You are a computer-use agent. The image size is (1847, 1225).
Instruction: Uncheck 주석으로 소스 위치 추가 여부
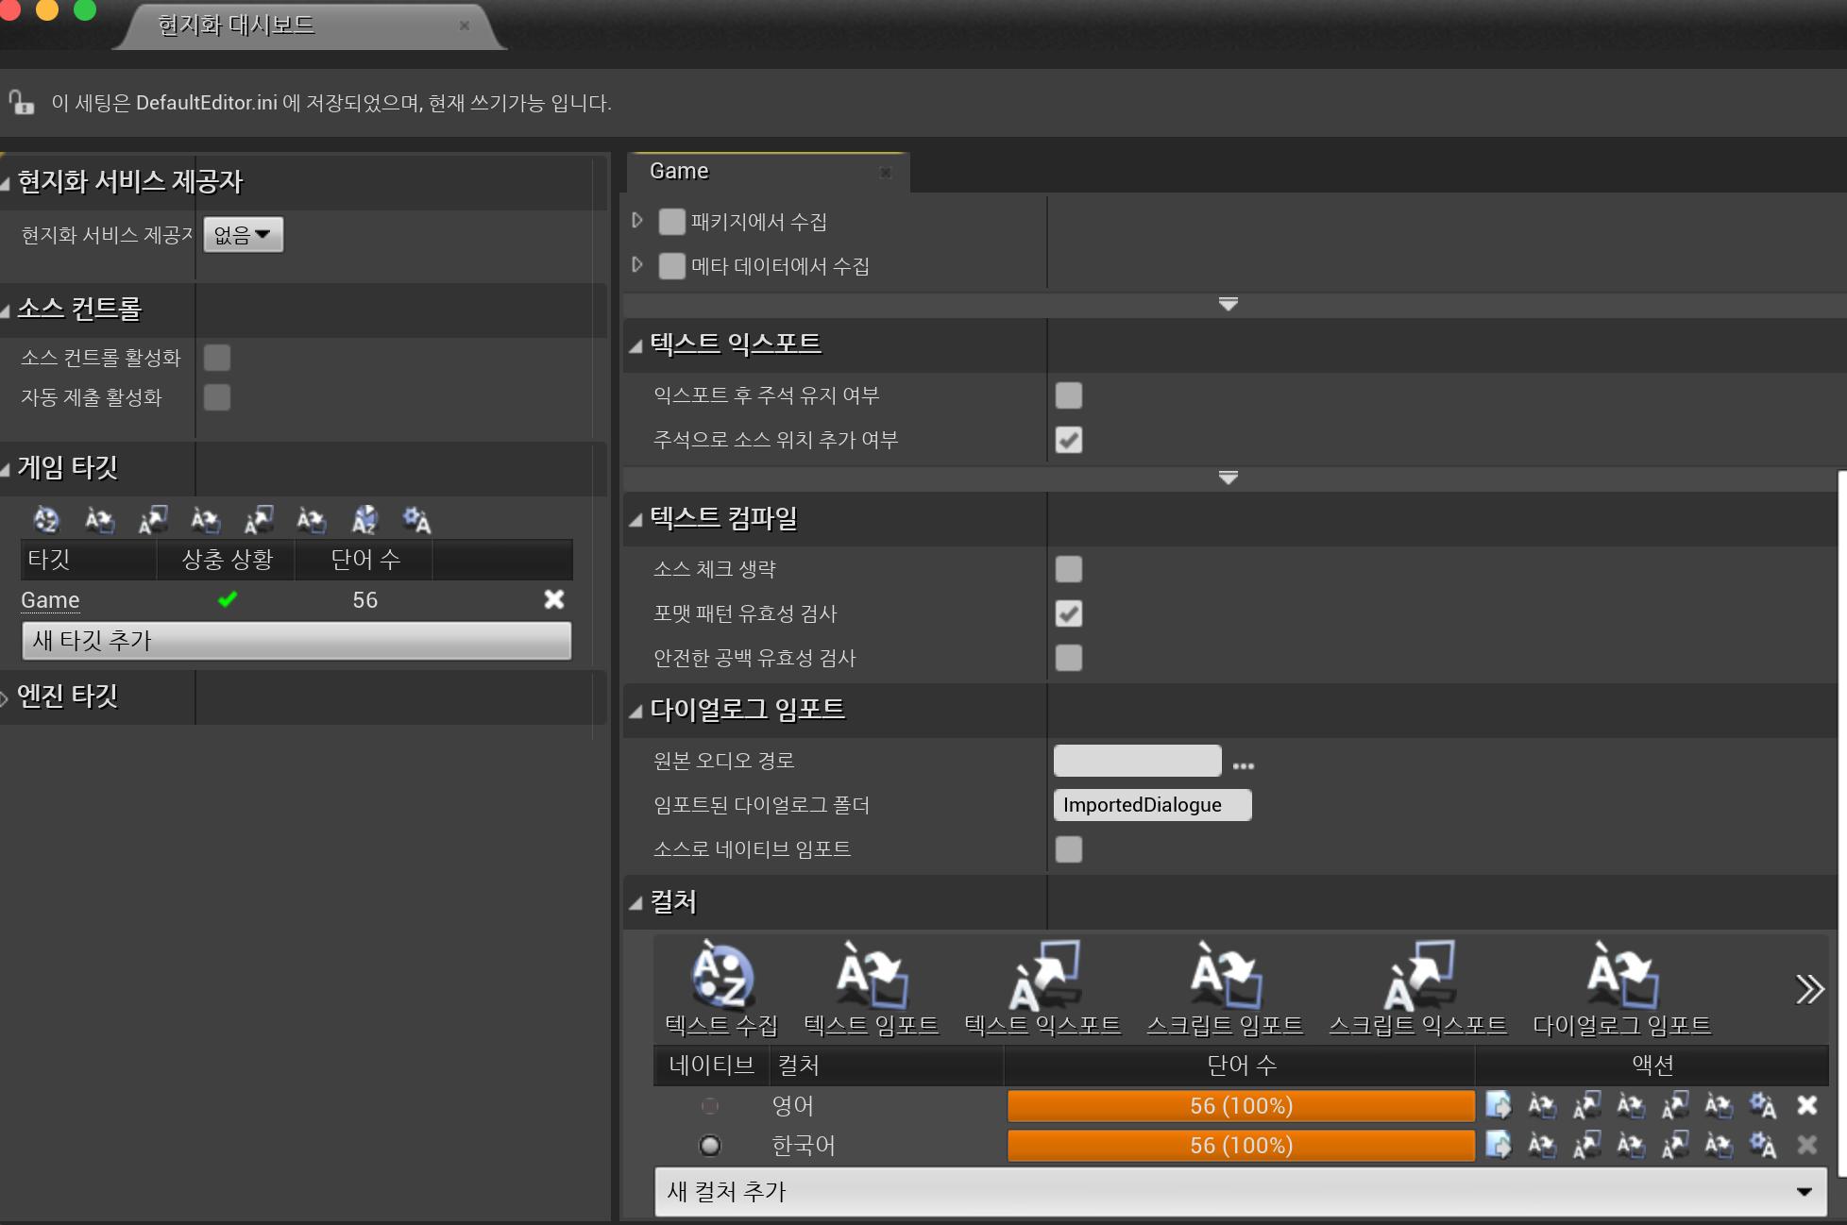pos(1068,440)
